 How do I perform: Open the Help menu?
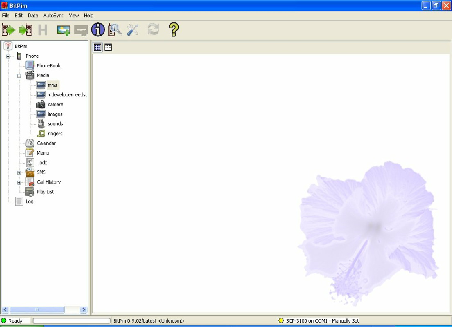[x=88, y=16]
